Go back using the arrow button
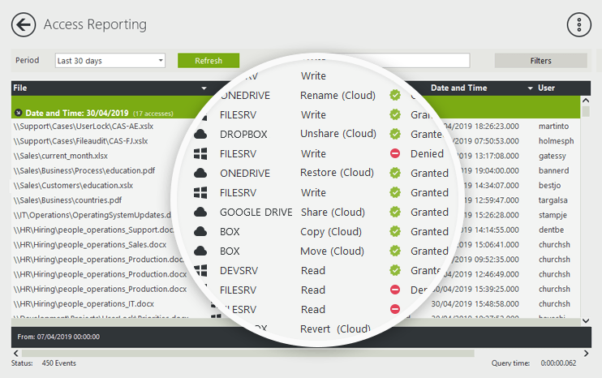Image resolution: width=602 pixels, height=378 pixels. click(24, 24)
